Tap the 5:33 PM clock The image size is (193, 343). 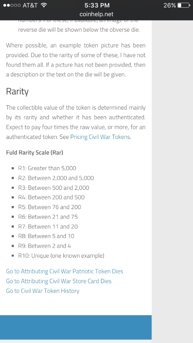point(97,5)
